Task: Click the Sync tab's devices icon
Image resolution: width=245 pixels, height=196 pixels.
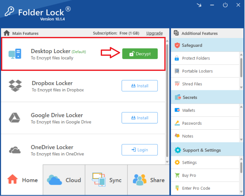Action: point(99,179)
